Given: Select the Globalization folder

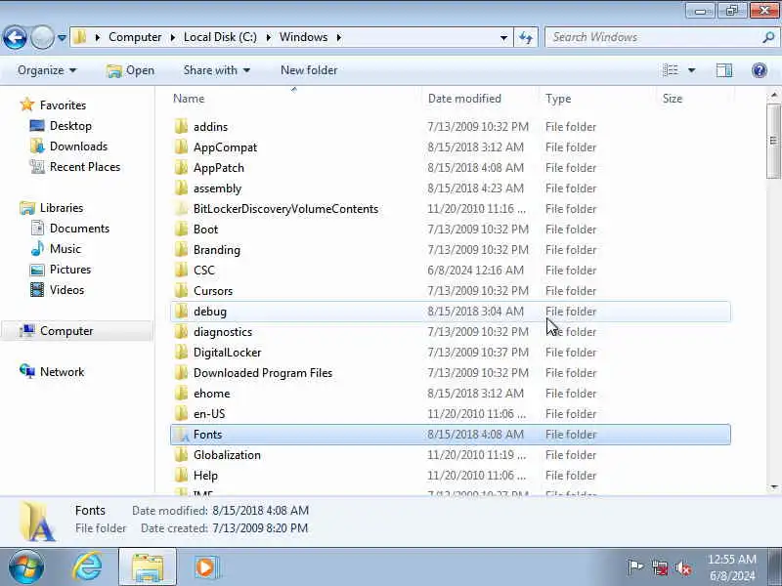Looking at the screenshot, I should (227, 455).
